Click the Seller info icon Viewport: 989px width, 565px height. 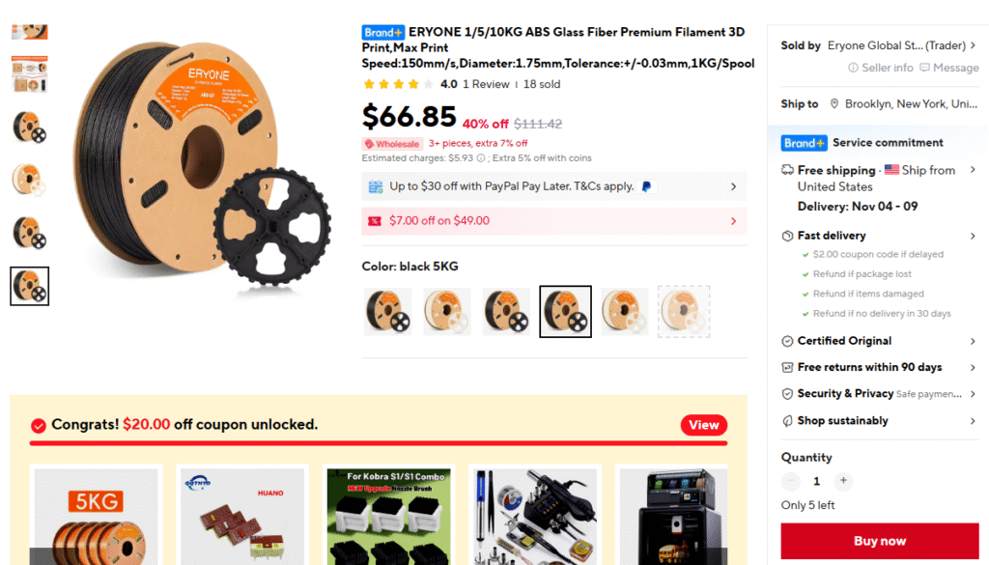coord(853,68)
